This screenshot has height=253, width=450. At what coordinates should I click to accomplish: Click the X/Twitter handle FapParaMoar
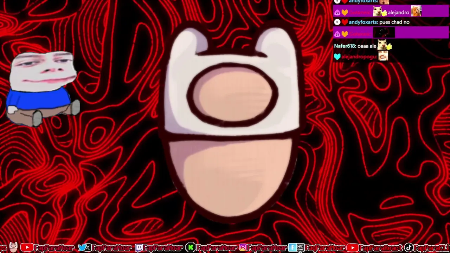[111, 248]
